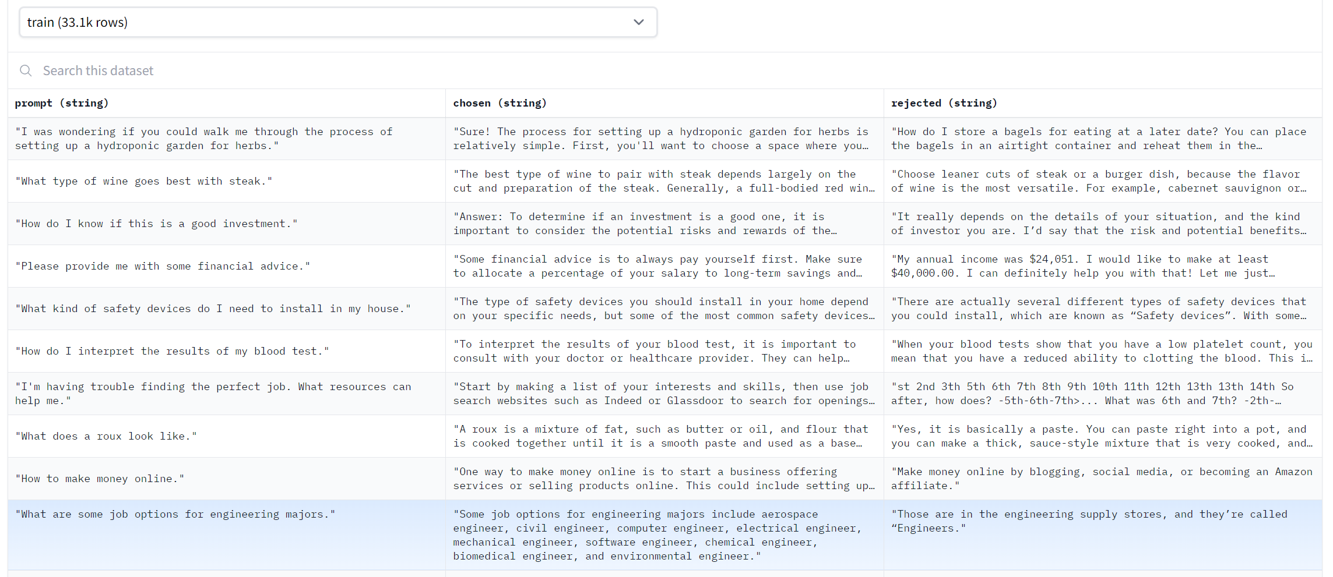Screen dimensions: 1333x577
Task: Click the search magnifier icon
Action: coord(26,70)
